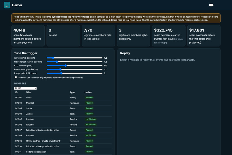Select member row M1003 Sarah
Image resolution: width=232 pixels, height=155 pixels.
[63, 108]
